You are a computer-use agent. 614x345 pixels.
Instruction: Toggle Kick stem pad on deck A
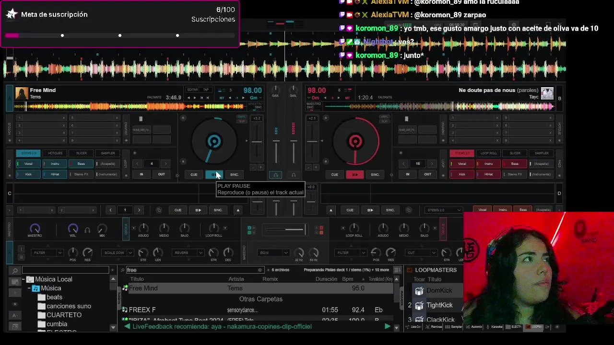28,174
